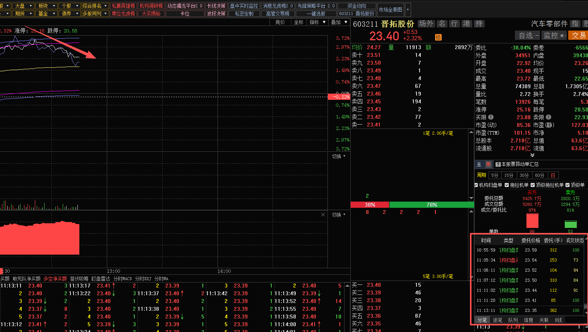Select the 多空净买额 indicator tab
Viewport: 588px width, 332px height.
55,279
